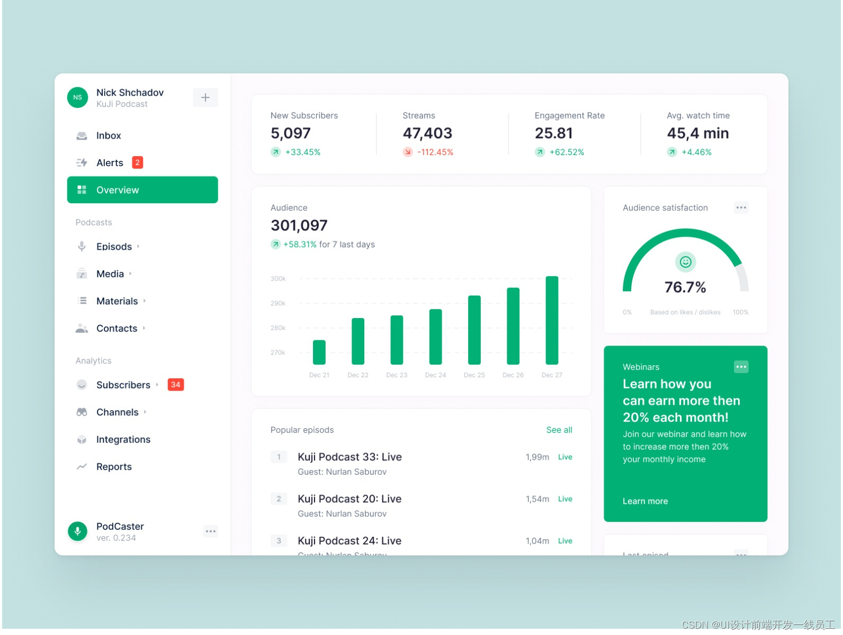Click the satisfaction smiley face icon
The width and height of the screenshot is (843, 635).
tap(686, 262)
